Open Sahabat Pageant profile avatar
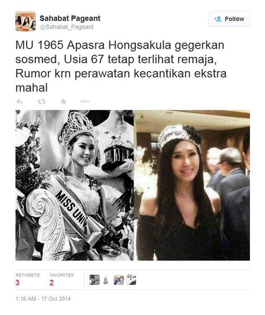The width and height of the screenshot is (265, 315). point(25,21)
